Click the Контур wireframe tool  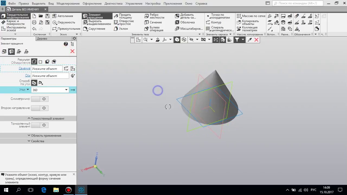[214, 22]
